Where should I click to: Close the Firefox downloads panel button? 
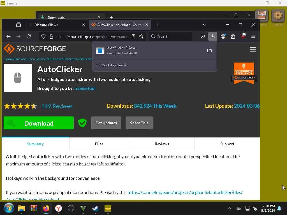212,36
